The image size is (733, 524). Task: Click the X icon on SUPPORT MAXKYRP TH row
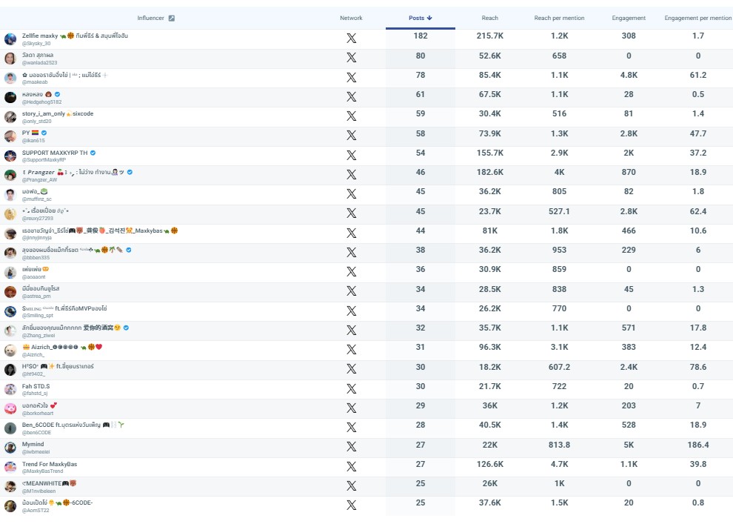pyautogui.click(x=352, y=155)
